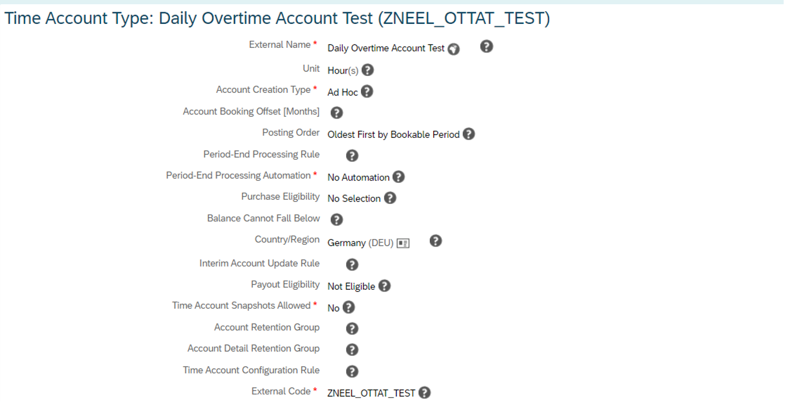Show help for Account Booking Offset [Months]

click(336, 113)
